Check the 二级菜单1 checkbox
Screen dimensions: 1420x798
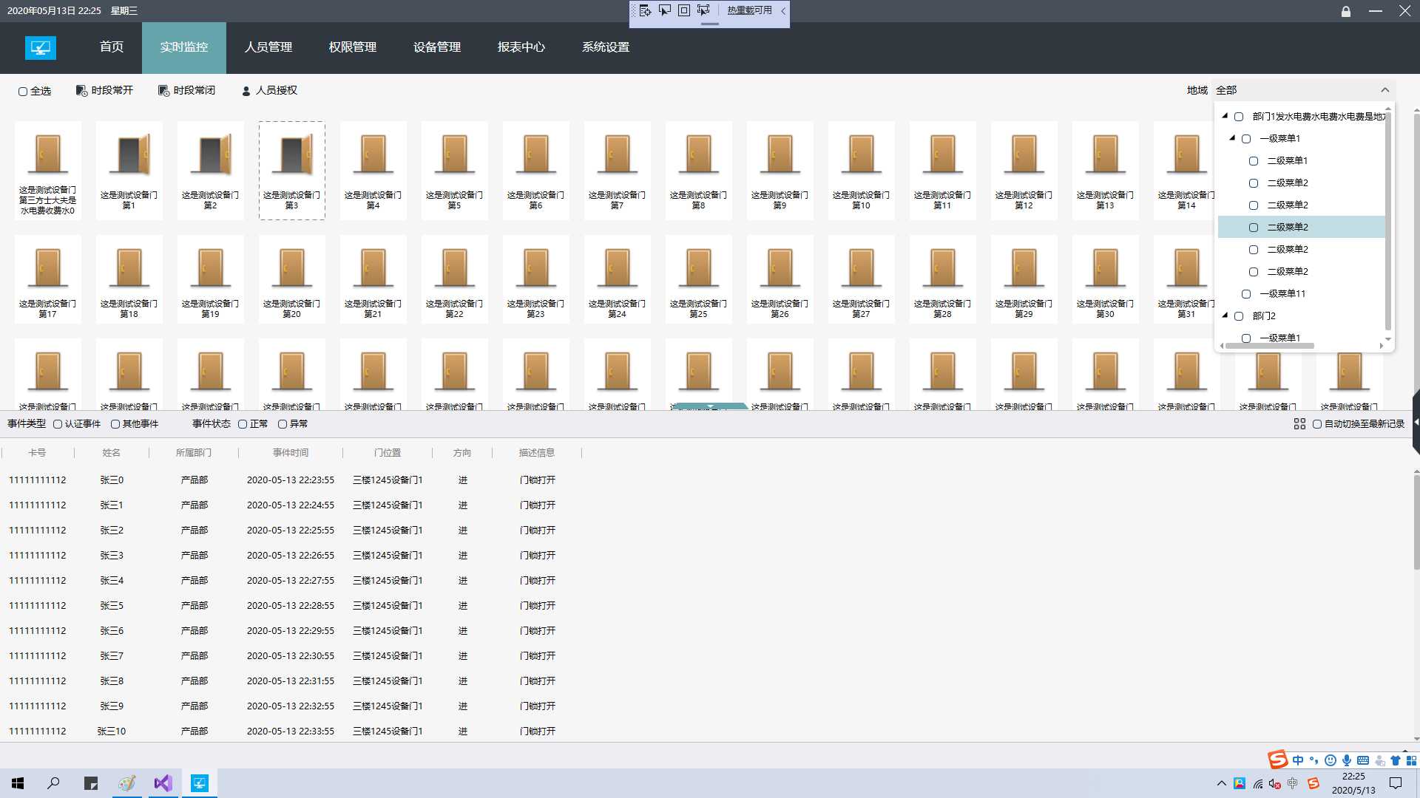click(1254, 161)
